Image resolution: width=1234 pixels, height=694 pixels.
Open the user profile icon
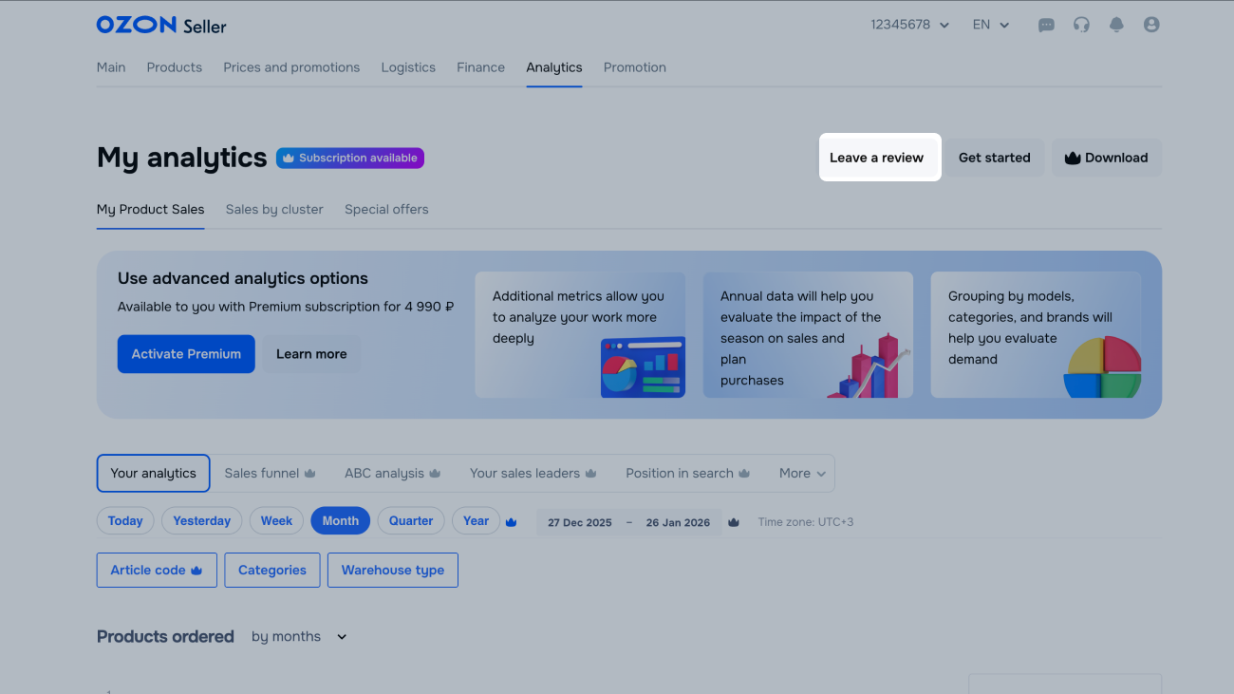1151,26
